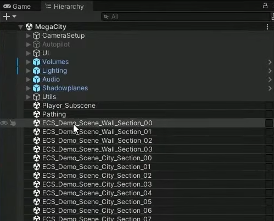This screenshot has width=274, height=221.
Task: Click the CameraSetup cube icon
Action: 36,36
